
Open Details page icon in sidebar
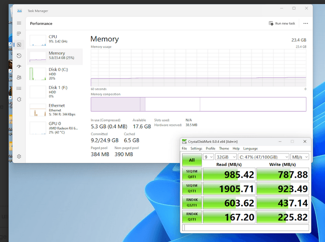tap(19, 88)
